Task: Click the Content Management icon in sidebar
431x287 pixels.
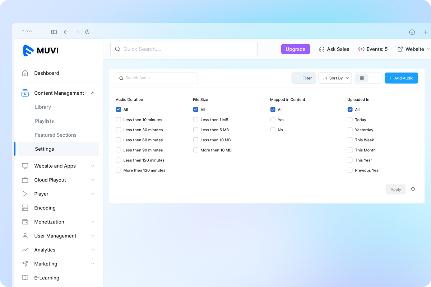Action: point(25,93)
